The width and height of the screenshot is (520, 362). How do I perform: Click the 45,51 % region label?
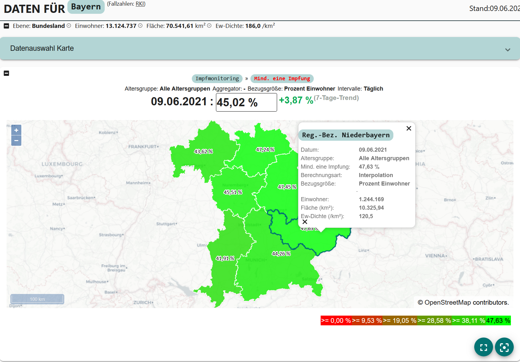tap(233, 192)
